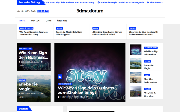Open the boat on water thumbnail in the sidebar list
Viewport: 180px width, 112px height.
click(x=136, y=77)
